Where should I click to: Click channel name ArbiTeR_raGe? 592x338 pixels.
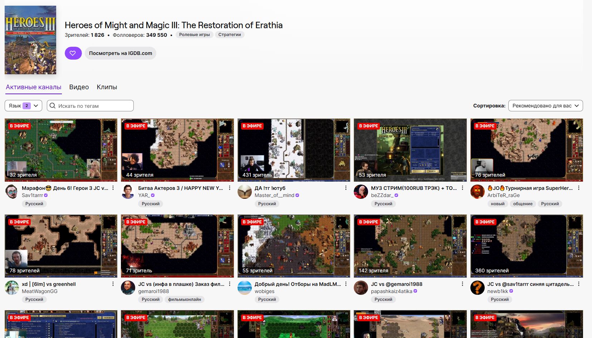[x=504, y=195]
